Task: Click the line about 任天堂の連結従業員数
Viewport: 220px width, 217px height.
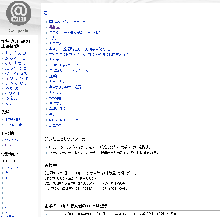Action: coord(86,188)
